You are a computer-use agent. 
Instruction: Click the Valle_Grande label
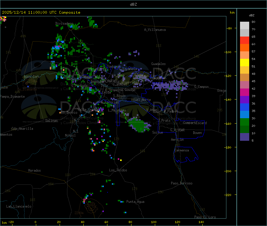[88, 110]
